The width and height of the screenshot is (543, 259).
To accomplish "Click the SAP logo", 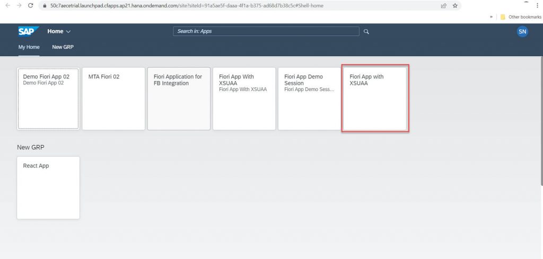I will point(29,31).
